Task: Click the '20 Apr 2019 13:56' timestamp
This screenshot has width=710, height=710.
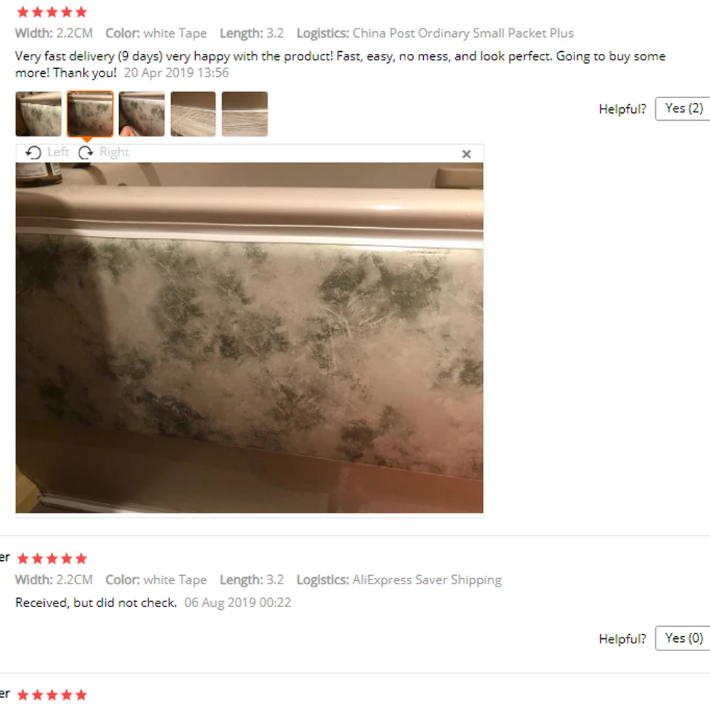Action: coord(177,73)
